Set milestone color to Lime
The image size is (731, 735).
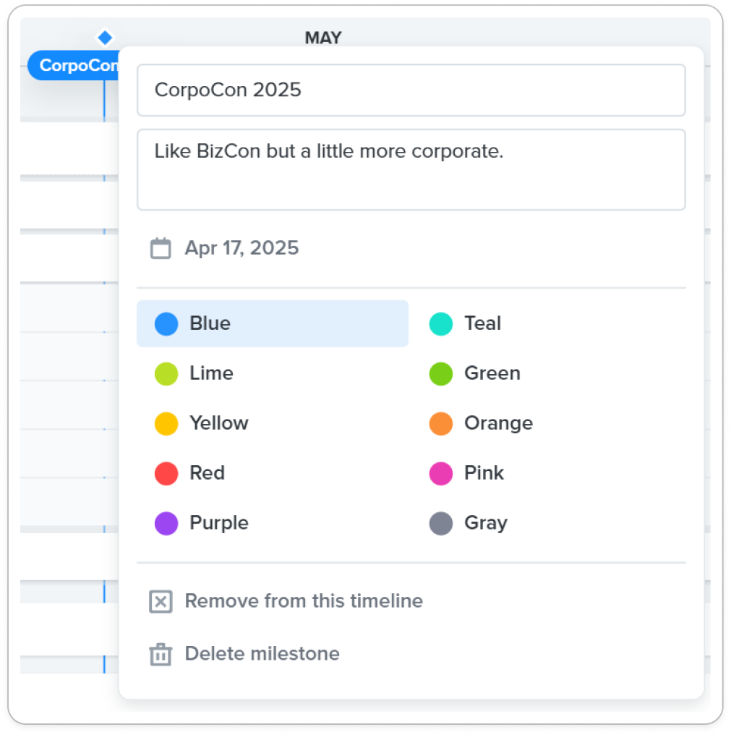point(273,373)
